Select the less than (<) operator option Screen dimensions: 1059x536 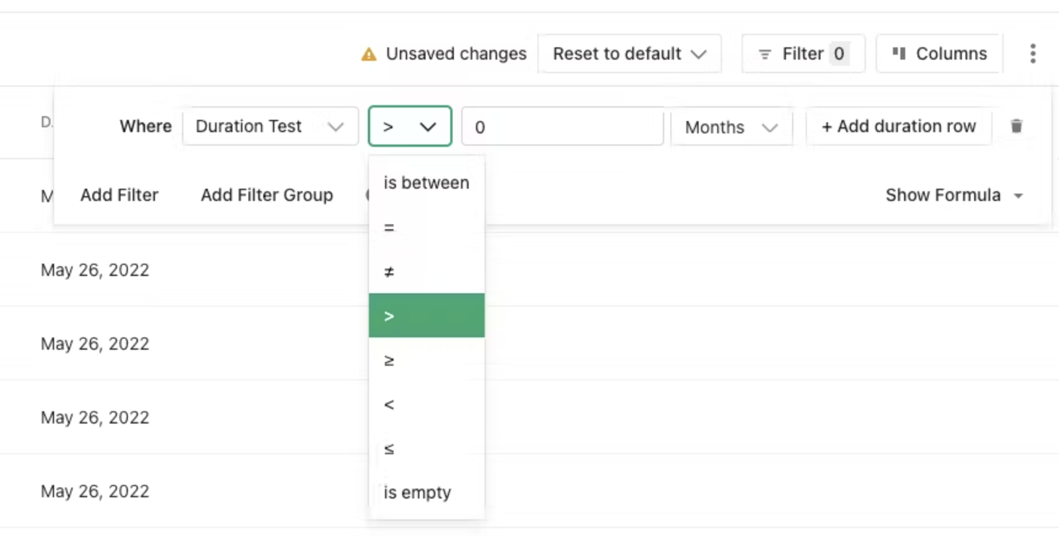(x=426, y=404)
